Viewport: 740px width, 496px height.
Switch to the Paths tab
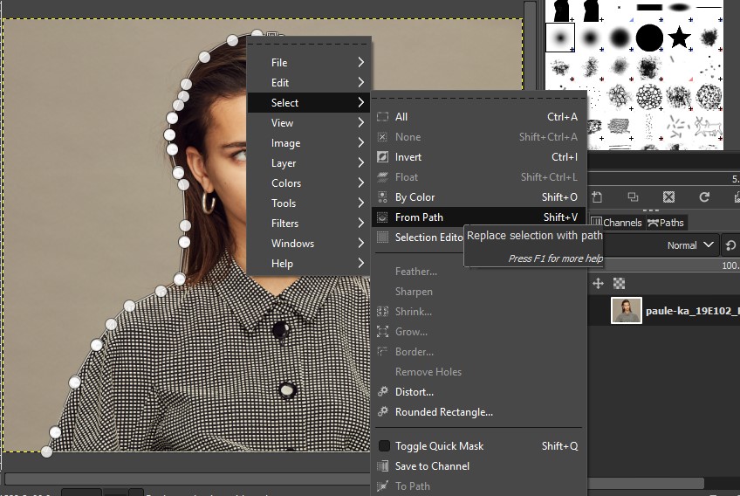[x=666, y=223]
